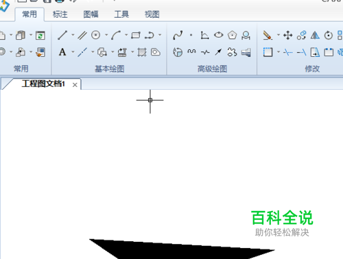Select the Circle drawing tool

[x=96, y=35]
